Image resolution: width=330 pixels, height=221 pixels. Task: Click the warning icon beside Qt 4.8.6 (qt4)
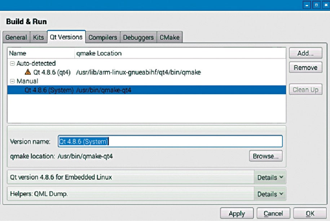(28, 72)
